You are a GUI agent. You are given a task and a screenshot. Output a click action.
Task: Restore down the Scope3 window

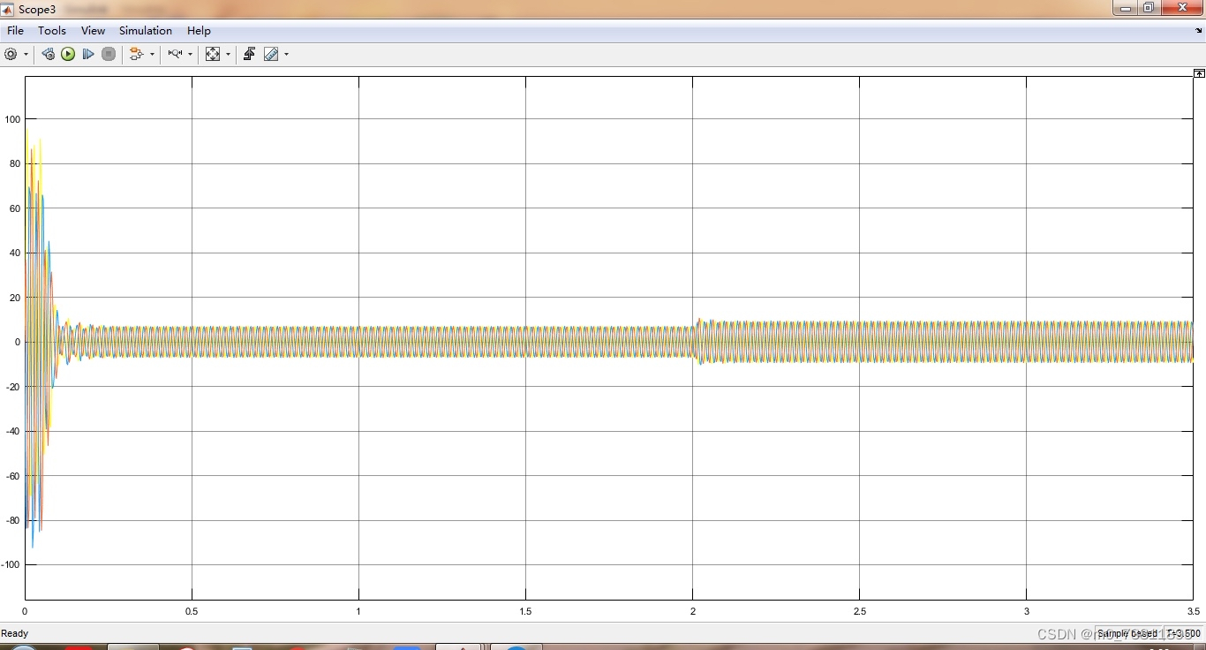click(1149, 8)
